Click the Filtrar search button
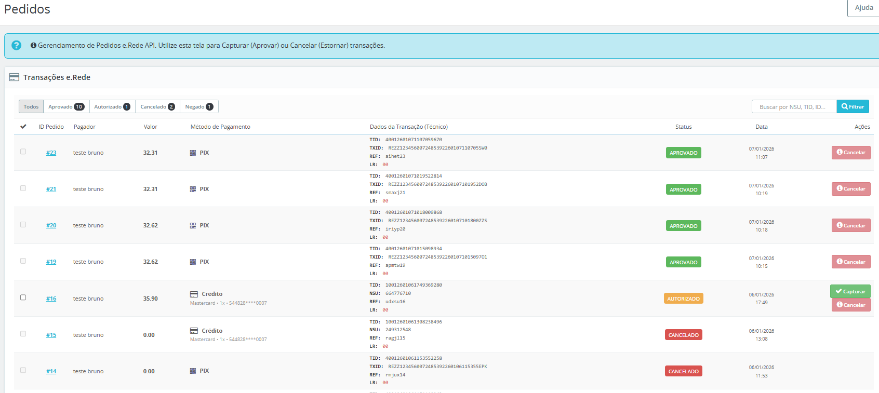 (853, 106)
